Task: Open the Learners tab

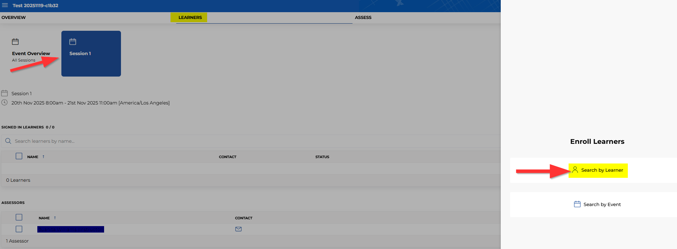Action: 190,18
